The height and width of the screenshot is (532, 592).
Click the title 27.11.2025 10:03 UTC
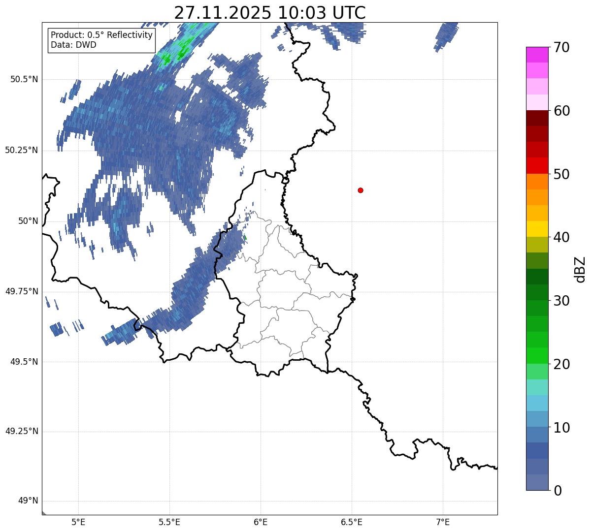[x=270, y=12]
